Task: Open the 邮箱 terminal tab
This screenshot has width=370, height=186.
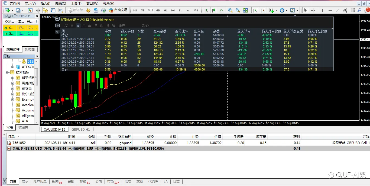Action: click(85, 181)
